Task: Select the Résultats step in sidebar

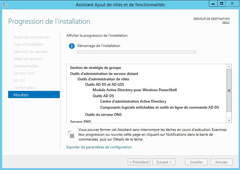Action: pyautogui.click(x=34, y=94)
